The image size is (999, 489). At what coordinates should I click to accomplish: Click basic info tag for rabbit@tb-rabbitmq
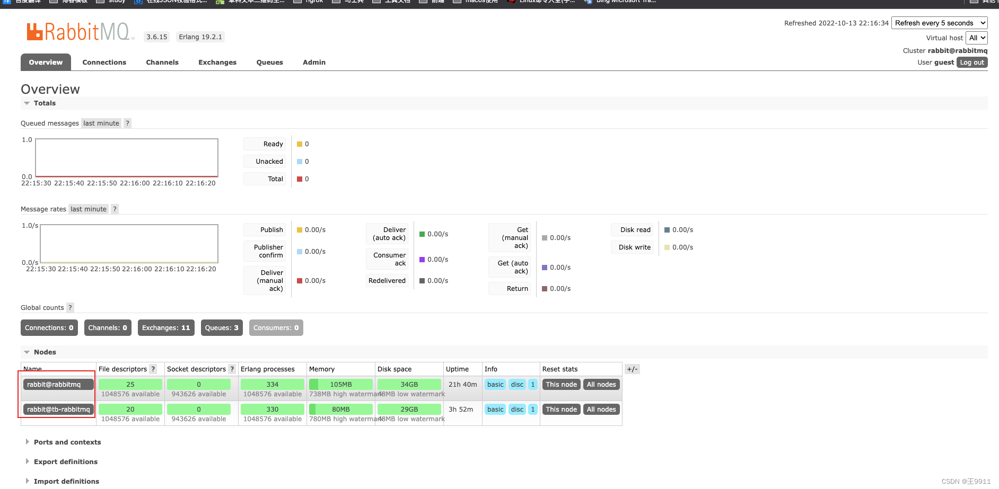click(x=495, y=410)
